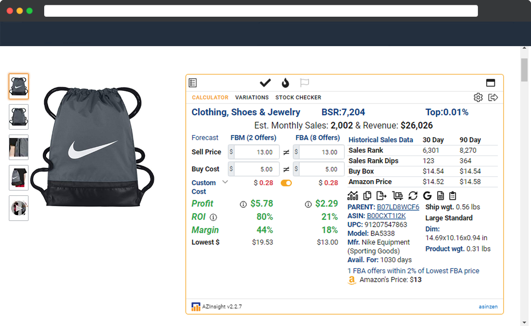Select the first backpack thumbnail
The height and width of the screenshot is (326, 531).
click(x=19, y=86)
